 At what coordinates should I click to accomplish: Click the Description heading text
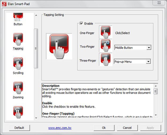pyautogui.click(x=51, y=86)
